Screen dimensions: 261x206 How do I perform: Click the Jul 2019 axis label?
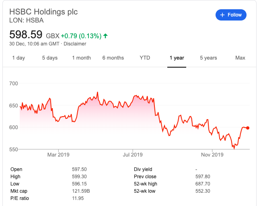tap(133, 154)
